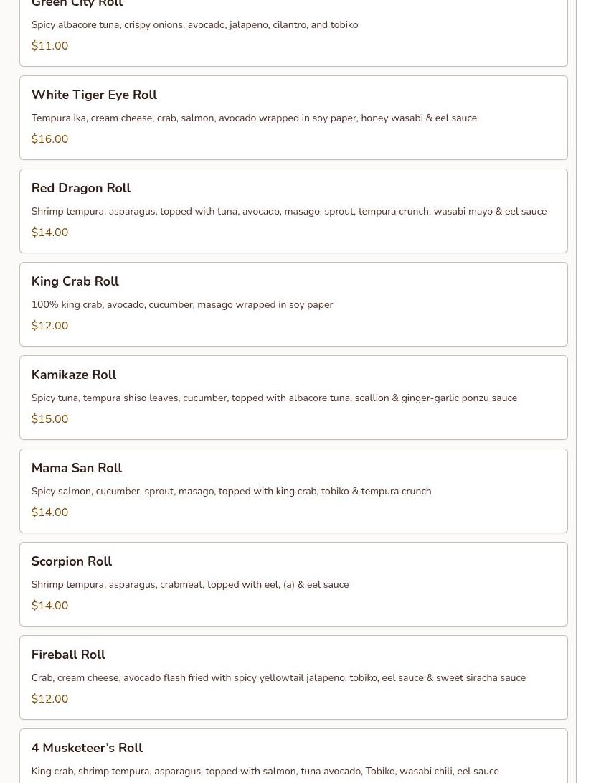Image resolution: width=591 pixels, height=783 pixels.
Task: Click the Green City Roll spicy albacore description
Action: (x=194, y=25)
